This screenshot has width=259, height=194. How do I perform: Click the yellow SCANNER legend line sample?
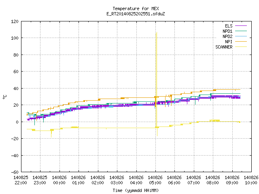click(x=241, y=47)
